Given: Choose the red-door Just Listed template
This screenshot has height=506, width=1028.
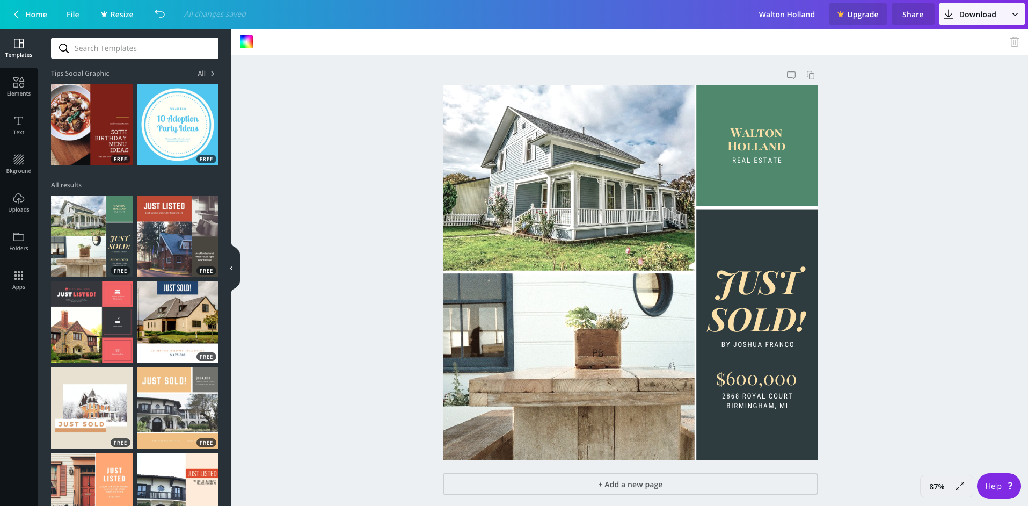Looking at the screenshot, I should tap(92, 480).
